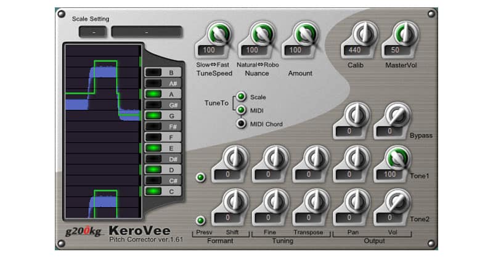Click the Tone1 Vol knob
The height and width of the screenshot is (257, 493).
tap(397, 158)
